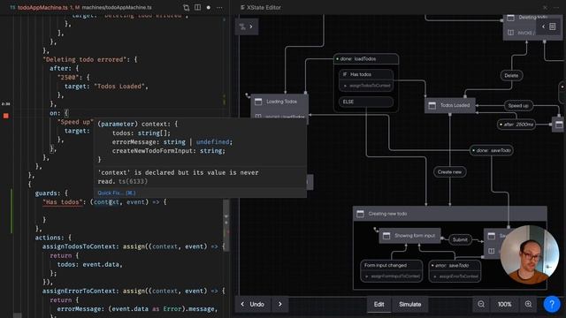Click the 100% zoom level indicator
566x318 pixels.
pos(504,304)
